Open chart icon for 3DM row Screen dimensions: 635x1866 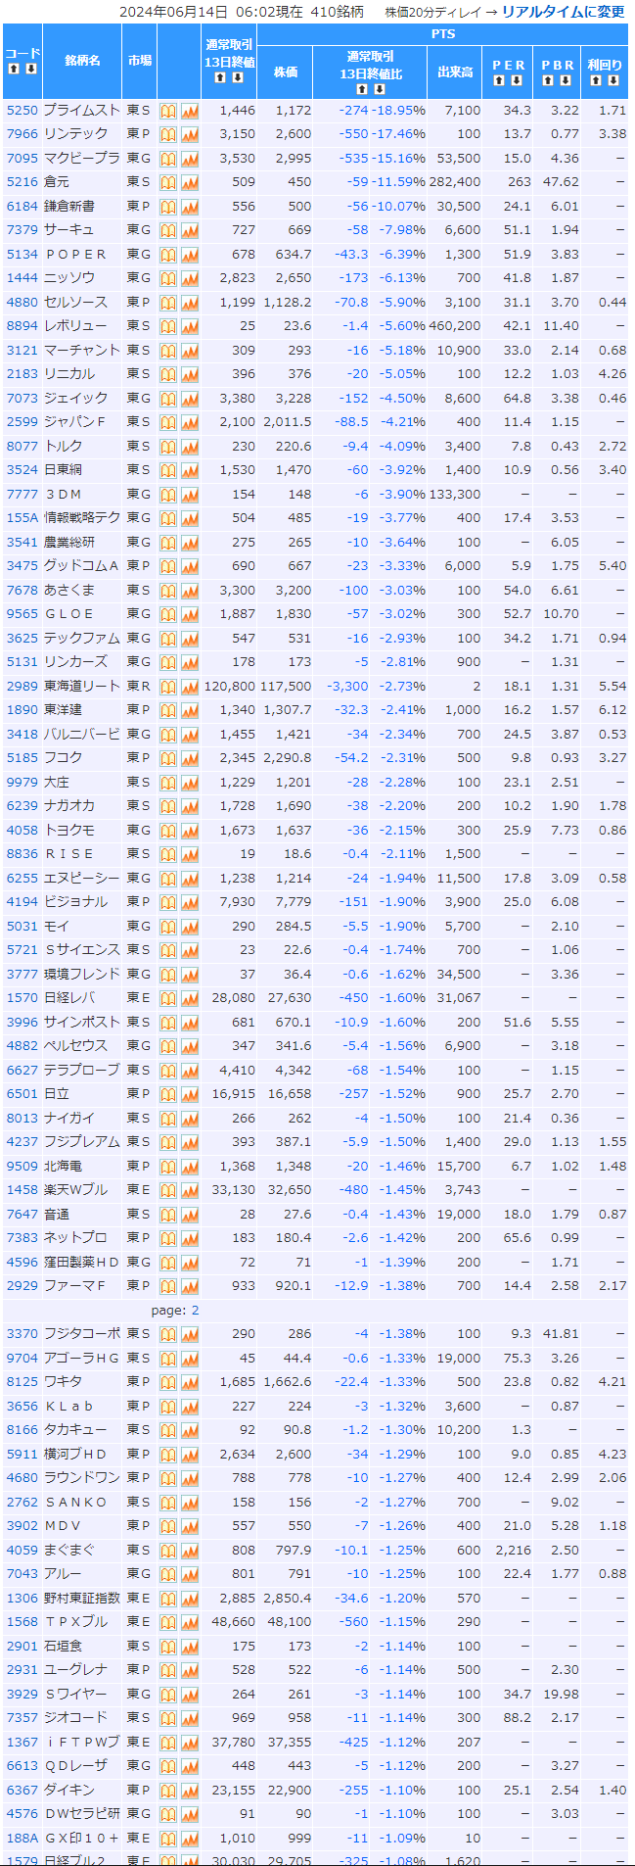pyautogui.click(x=190, y=495)
